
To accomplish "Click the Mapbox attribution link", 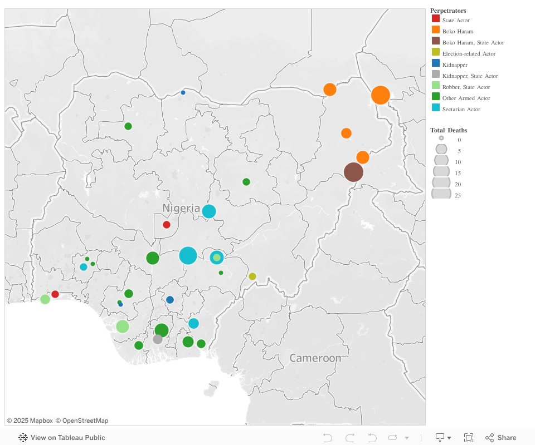I will [30, 421].
